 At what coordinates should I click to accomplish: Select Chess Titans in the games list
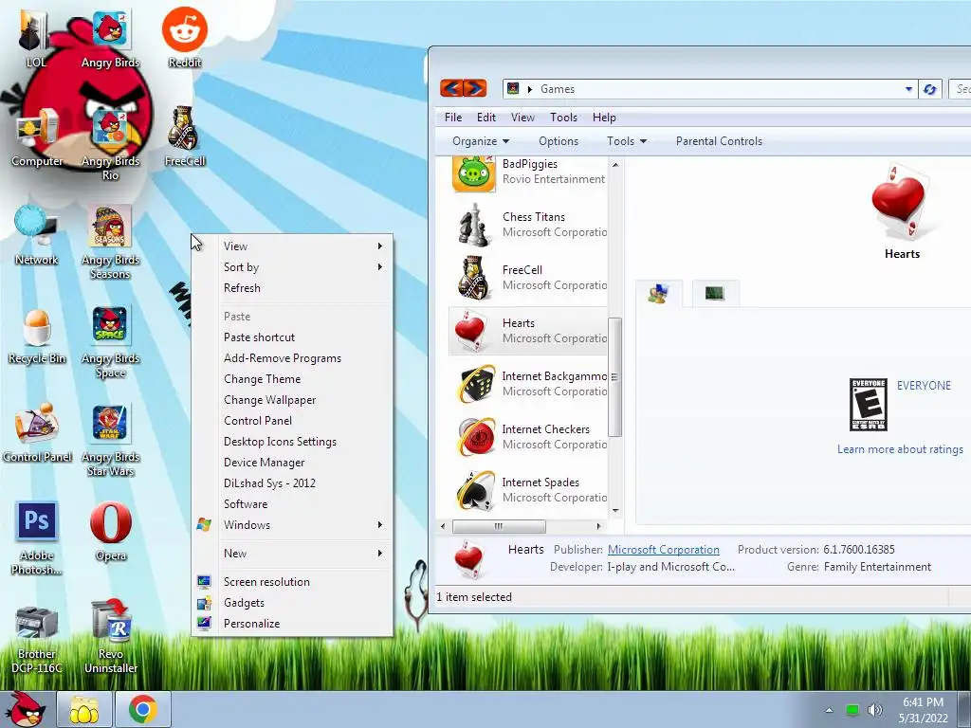529,225
